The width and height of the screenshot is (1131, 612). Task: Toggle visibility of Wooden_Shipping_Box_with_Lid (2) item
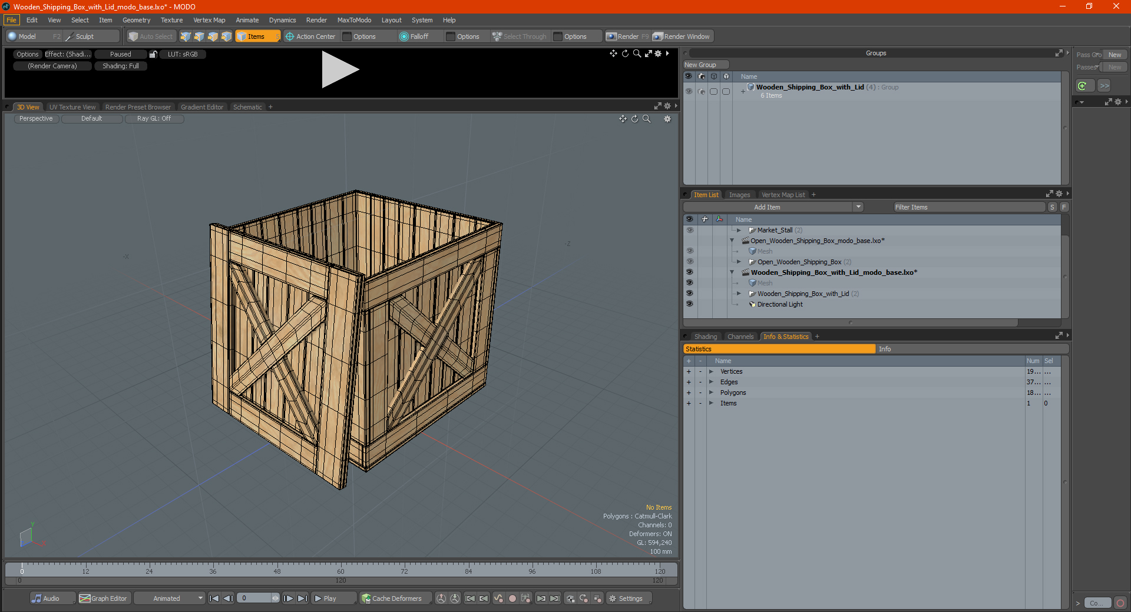click(690, 294)
